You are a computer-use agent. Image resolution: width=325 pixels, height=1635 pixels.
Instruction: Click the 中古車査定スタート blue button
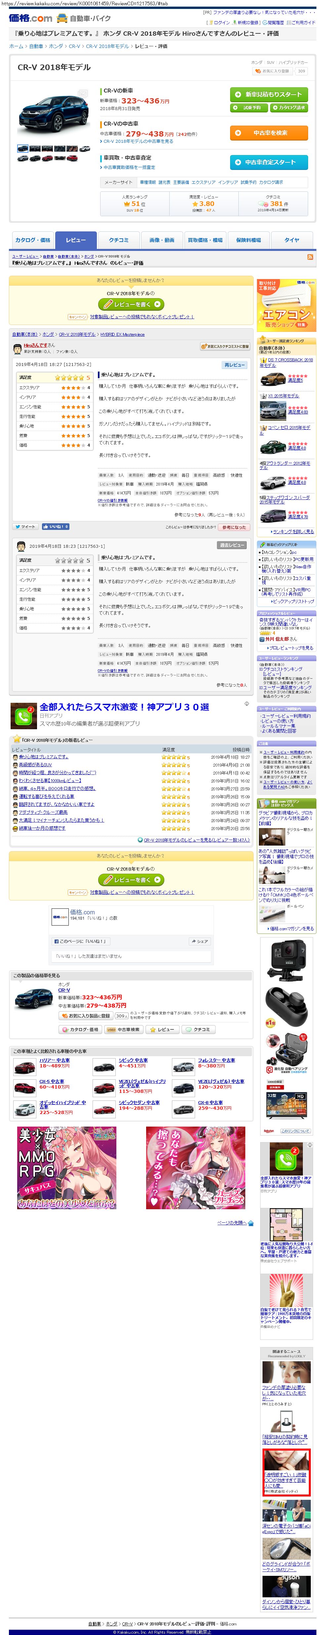coord(268,163)
